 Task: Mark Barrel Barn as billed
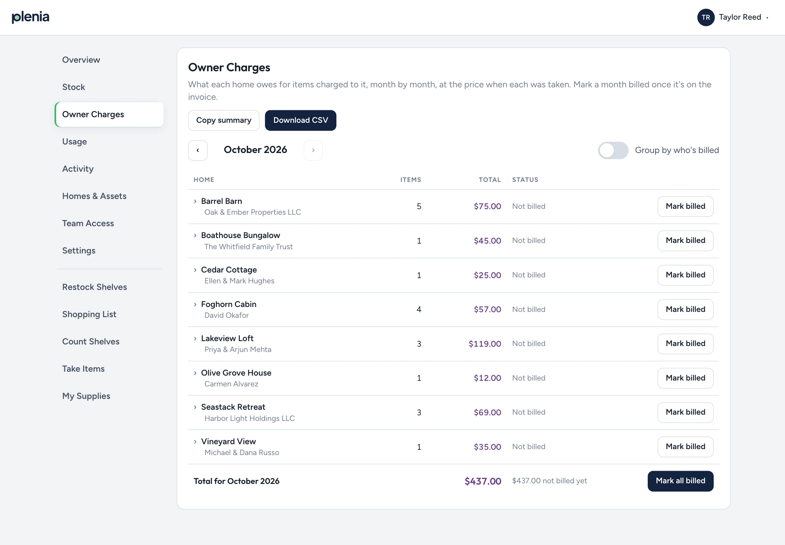coord(685,207)
